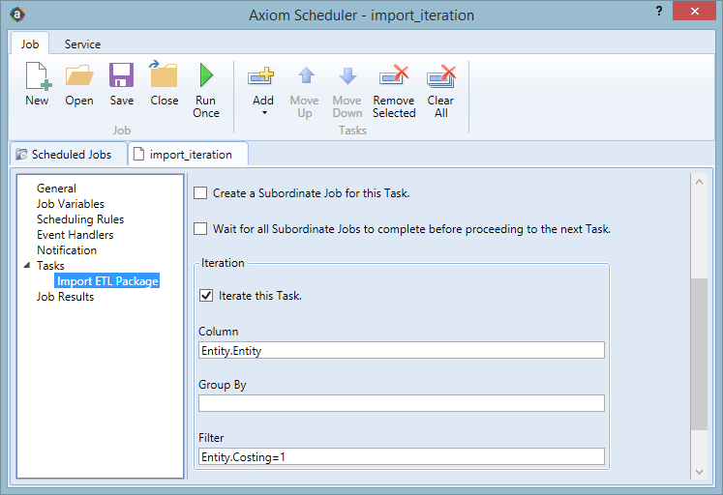Click the Column field containing Entity.Entity
Screen dimensions: 723x495
click(401, 350)
